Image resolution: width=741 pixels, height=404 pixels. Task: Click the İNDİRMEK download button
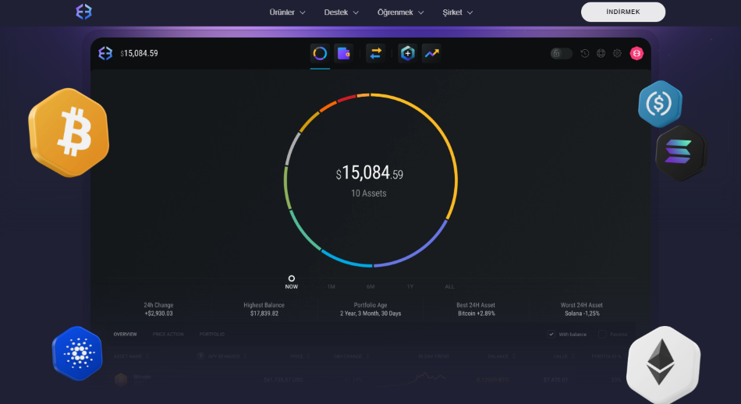pos(623,12)
